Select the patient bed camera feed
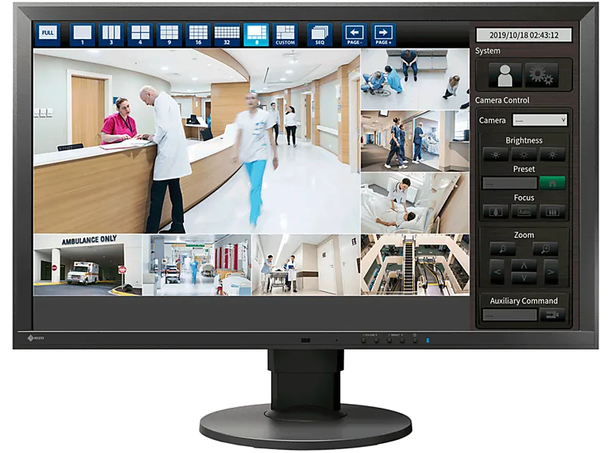The width and height of the screenshot is (613, 453). pos(415,202)
